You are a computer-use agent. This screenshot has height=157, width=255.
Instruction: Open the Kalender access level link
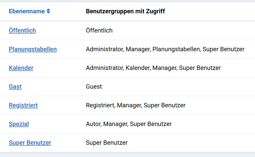point(21,68)
